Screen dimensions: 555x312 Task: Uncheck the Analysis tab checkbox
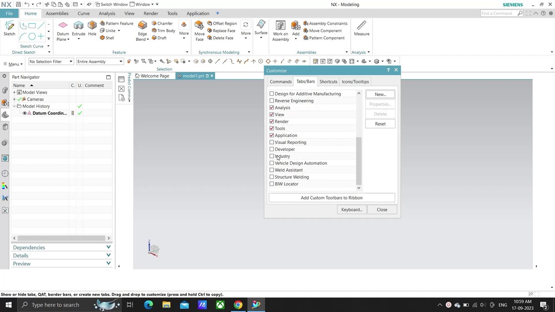click(272, 107)
